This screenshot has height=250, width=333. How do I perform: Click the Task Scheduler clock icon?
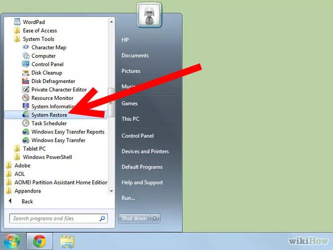26,123
